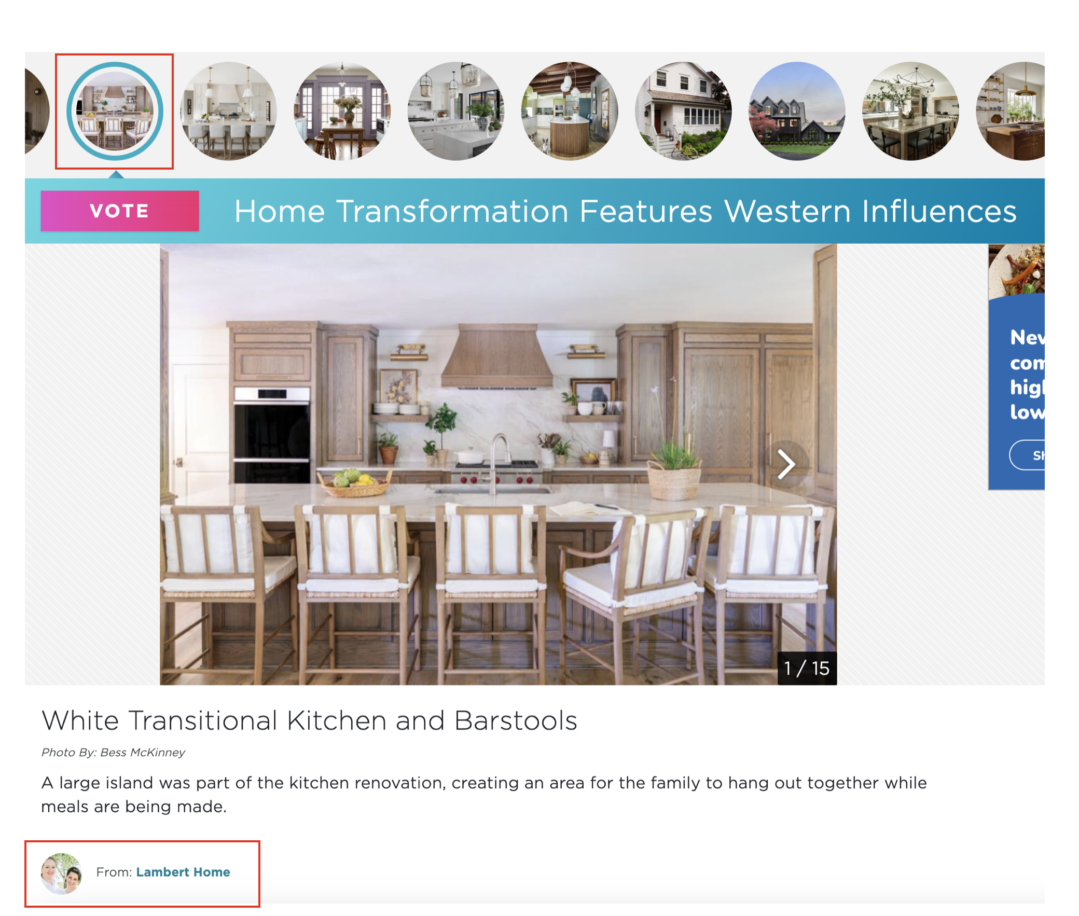The image size is (1079, 916).
Task: Select the gray island kitchen thumbnail
Action: (456, 111)
